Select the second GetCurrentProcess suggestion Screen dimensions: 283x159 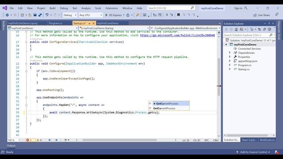tap(169, 108)
